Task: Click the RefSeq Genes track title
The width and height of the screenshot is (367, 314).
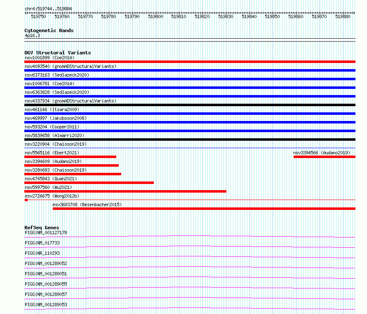Action: (x=42, y=228)
